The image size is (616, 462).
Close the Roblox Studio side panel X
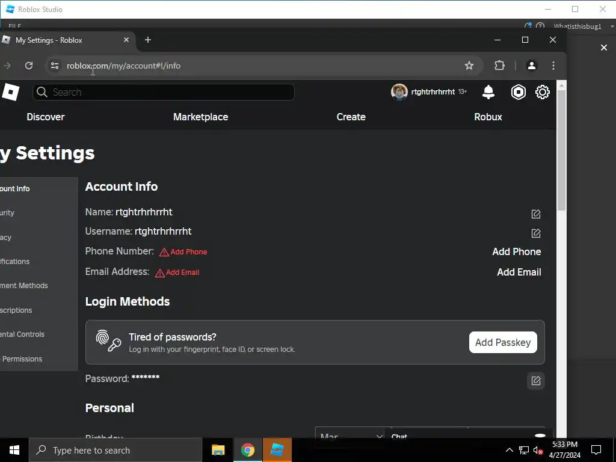click(604, 48)
